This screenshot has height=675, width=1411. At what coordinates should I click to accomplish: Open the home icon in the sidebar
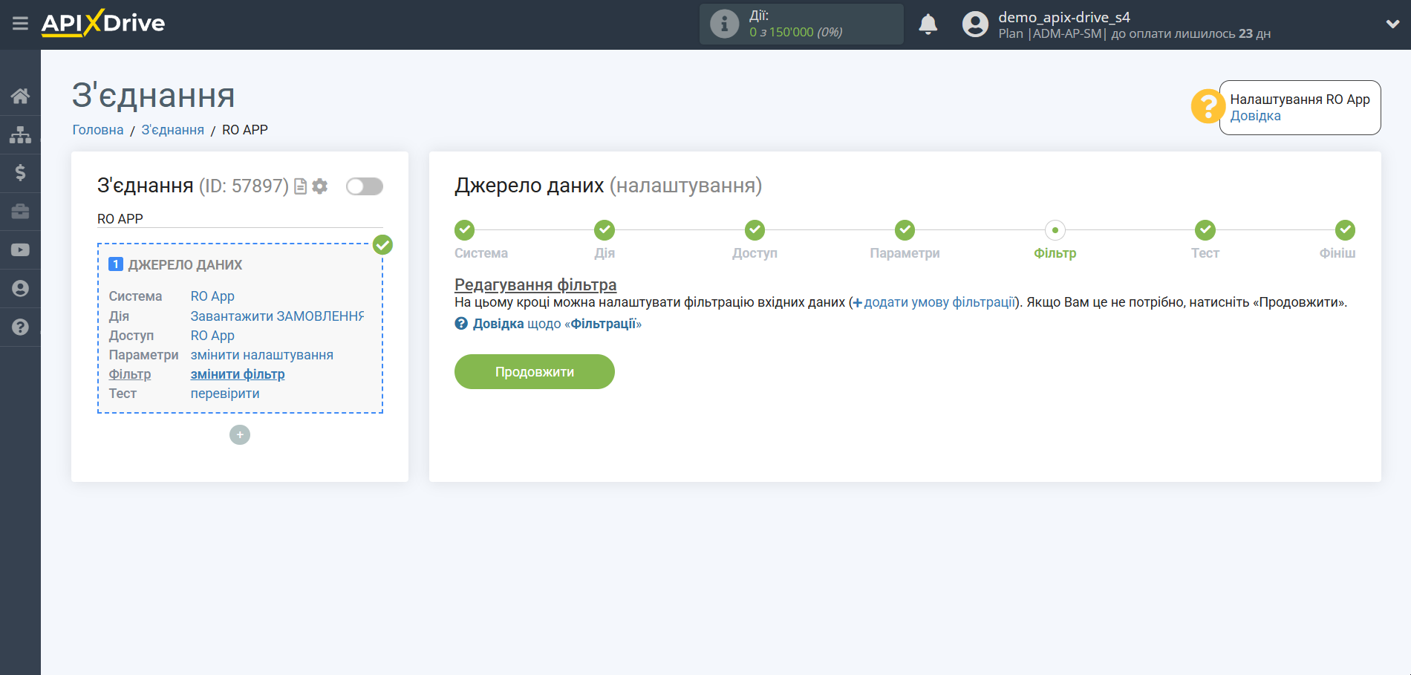click(x=20, y=95)
